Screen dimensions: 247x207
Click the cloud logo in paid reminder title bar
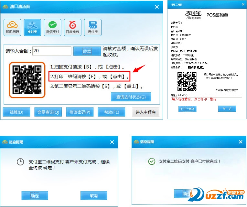pyautogui.click(x=136, y=141)
